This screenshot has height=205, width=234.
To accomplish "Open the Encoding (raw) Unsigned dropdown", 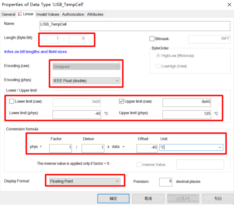I will tap(86, 66).
